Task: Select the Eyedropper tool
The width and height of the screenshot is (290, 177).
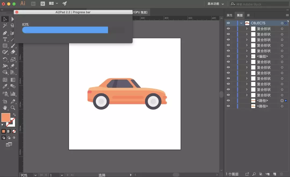Action: click(x=5, y=86)
